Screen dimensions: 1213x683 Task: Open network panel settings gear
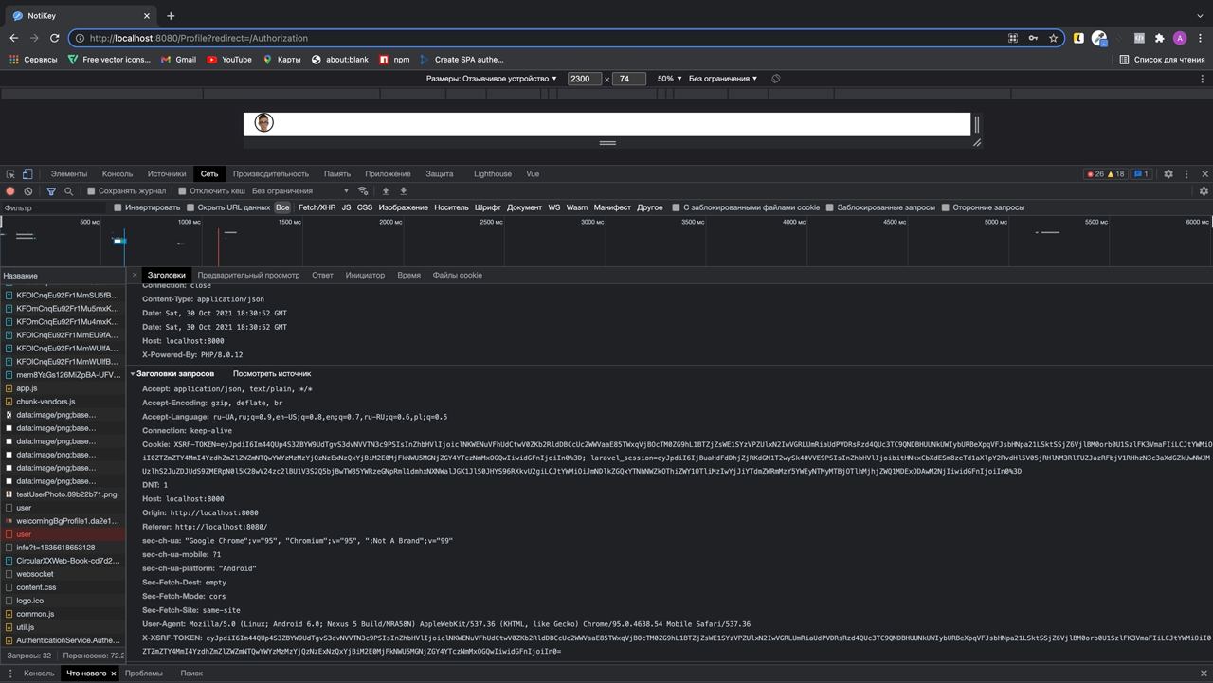tap(1204, 191)
